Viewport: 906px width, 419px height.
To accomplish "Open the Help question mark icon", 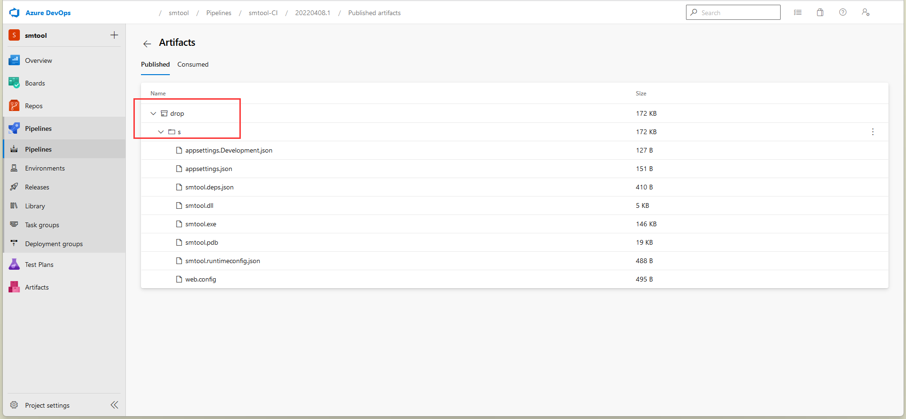I will coord(843,13).
